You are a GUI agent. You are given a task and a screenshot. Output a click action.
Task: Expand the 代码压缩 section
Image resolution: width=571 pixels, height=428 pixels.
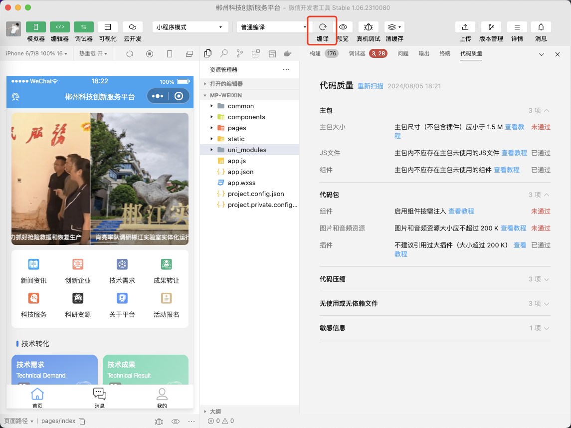click(435, 279)
